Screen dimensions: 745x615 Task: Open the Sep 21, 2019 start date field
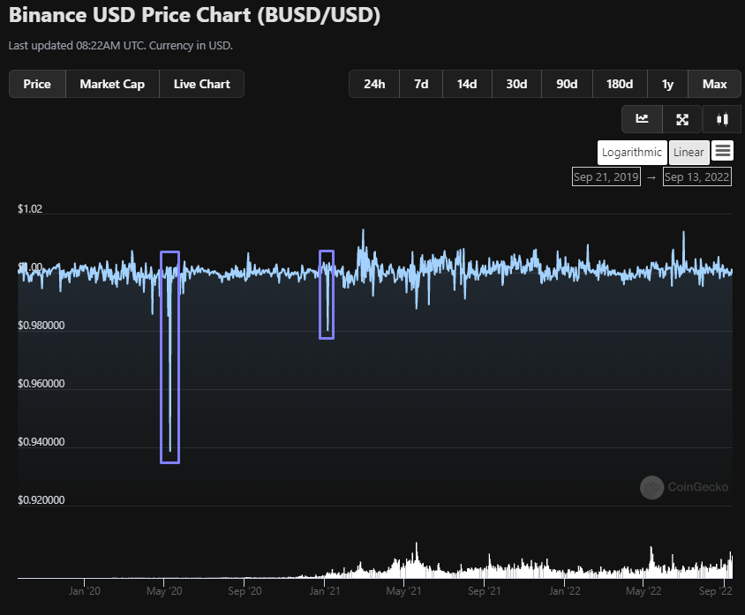[606, 176]
